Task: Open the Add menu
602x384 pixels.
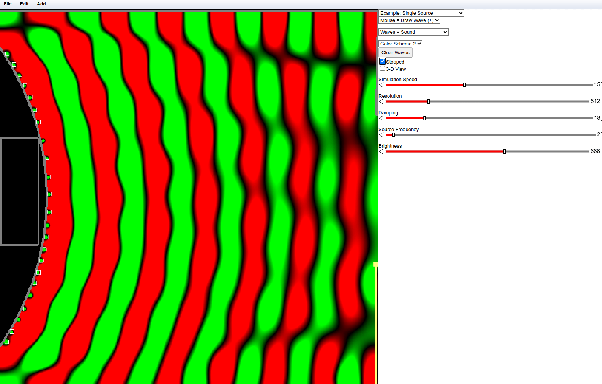Action: 41,4
